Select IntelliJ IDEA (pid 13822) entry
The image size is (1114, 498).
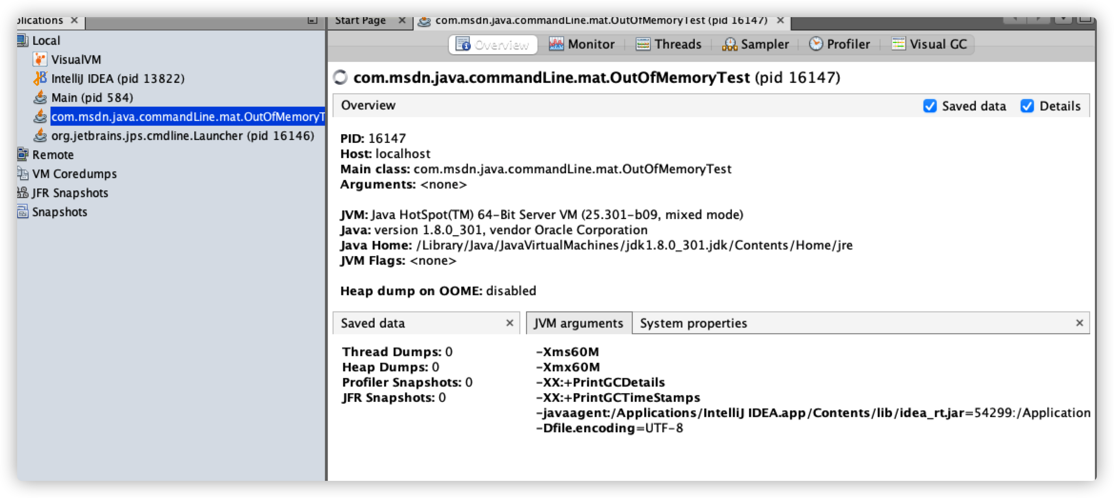pos(118,79)
